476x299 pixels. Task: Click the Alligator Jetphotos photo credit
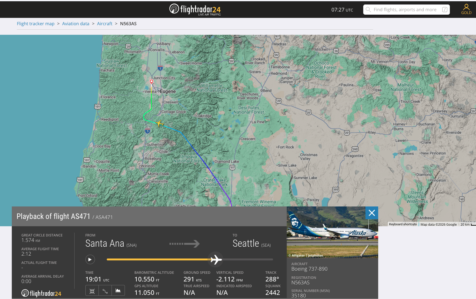306,255
